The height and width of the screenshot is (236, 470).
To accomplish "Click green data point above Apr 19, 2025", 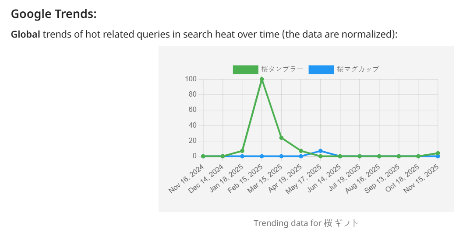I will coord(301,151).
